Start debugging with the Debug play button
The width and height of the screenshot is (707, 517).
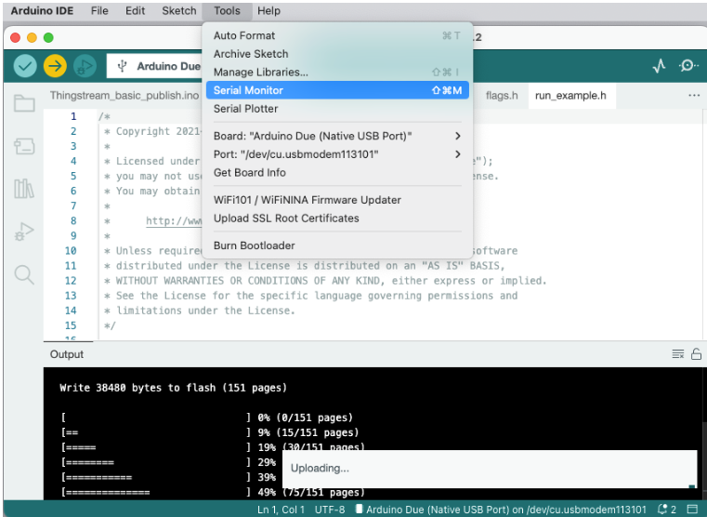click(x=85, y=66)
